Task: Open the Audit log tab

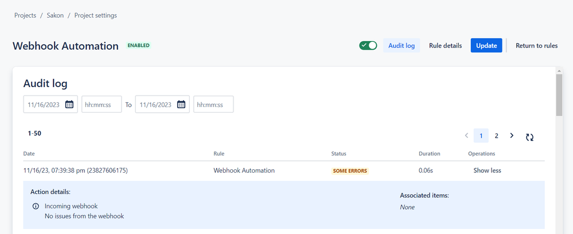Action: (402, 46)
